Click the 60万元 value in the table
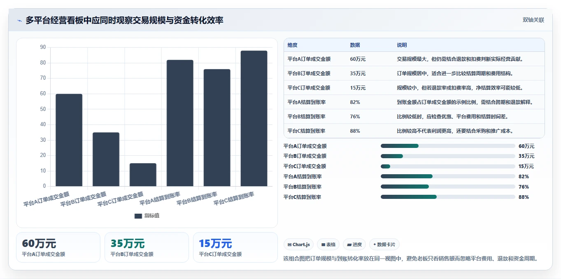Screen dimensions: 561x279 [358, 59]
